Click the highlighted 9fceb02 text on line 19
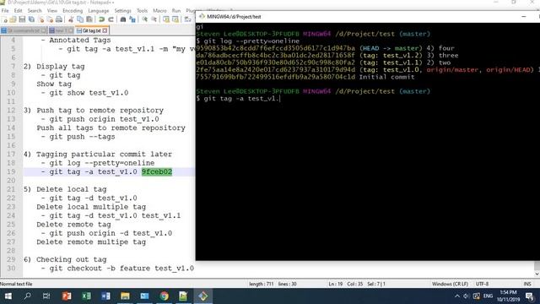The width and height of the screenshot is (540, 304). click(157, 171)
